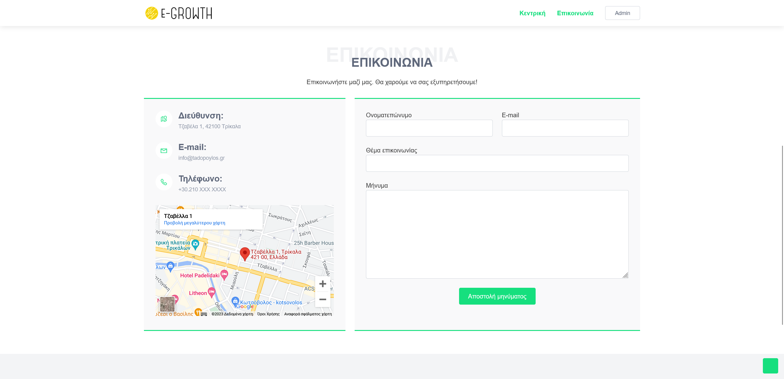This screenshot has width=784, height=379.
Task: Open map keyboard shortcuts icon
Action: tap(204, 314)
